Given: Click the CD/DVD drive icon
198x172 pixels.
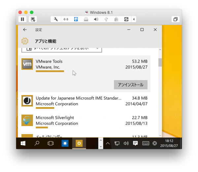Looking at the screenshot, I should coord(86,19).
